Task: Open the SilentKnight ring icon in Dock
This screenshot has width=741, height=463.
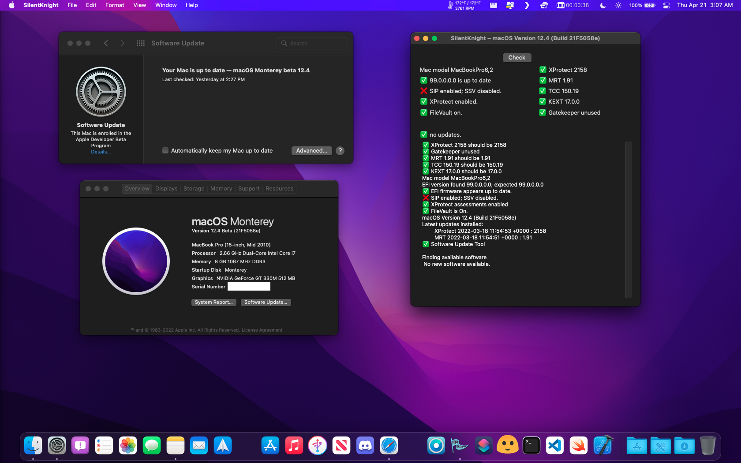Action: pyautogui.click(x=436, y=445)
